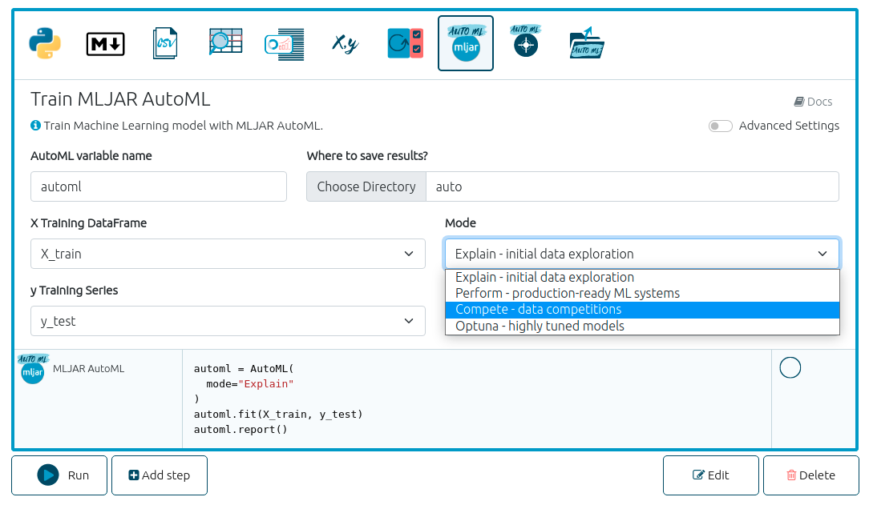
Task: Choose 'Compete - data competitions' option
Action: tap(642, 310)
